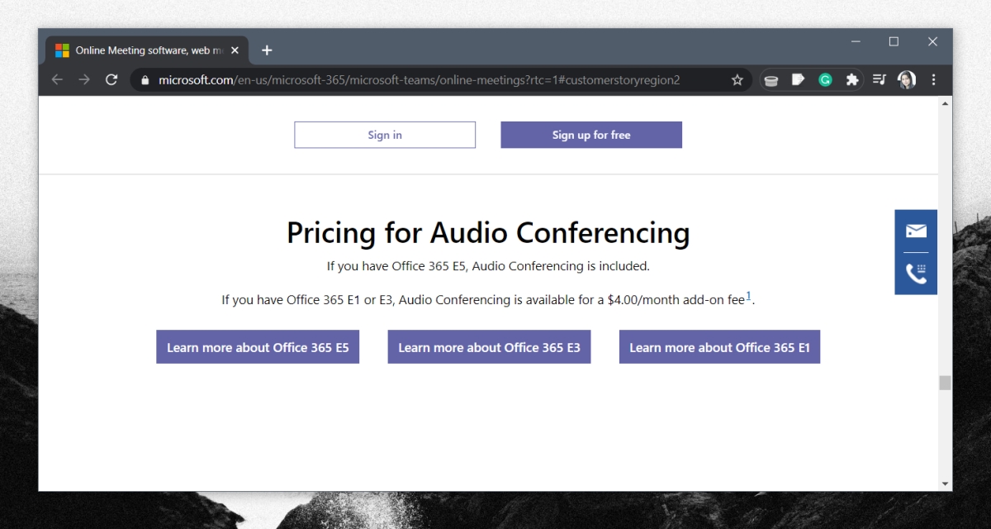Open Learn more about Office 365 E1
Screen dimensions: 991x529
click(x=719, y=347)
